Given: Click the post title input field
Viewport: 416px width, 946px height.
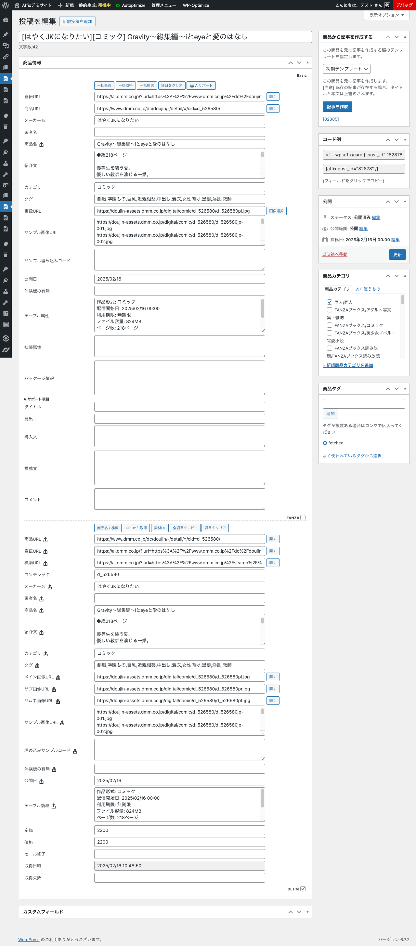Looking at the screenshot, I should (x=165, y=37).
